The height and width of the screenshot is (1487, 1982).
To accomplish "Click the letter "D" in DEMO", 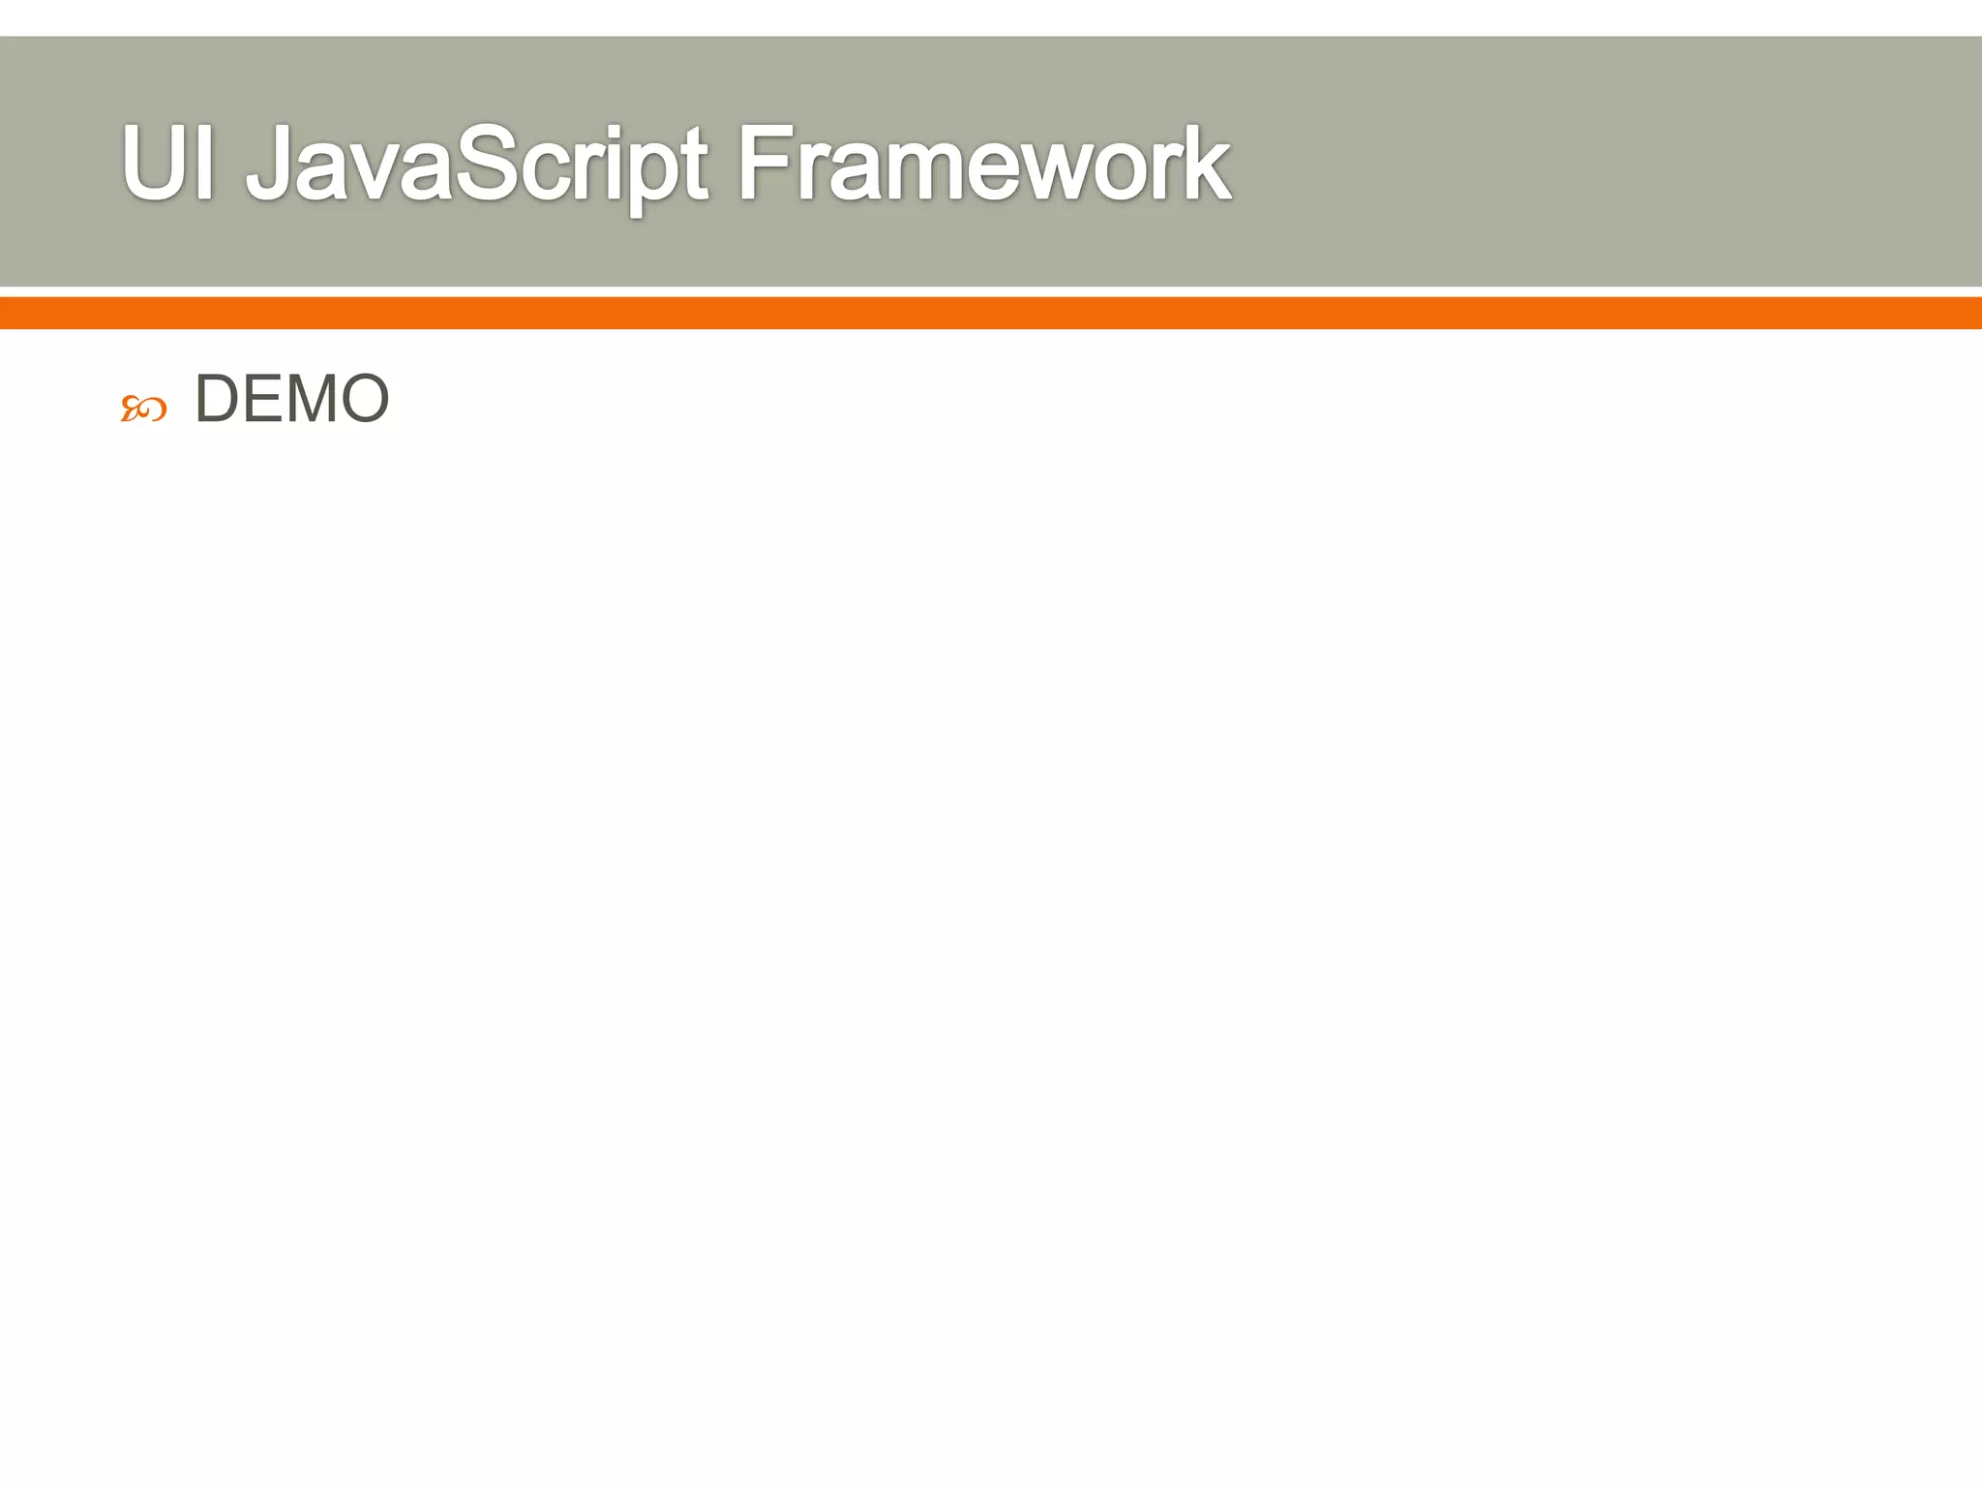I will pos(219,399).
